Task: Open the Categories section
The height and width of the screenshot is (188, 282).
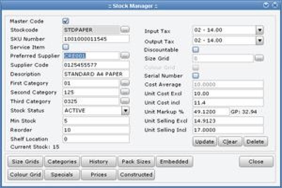Action: pyautogui.click(x=62, y=162)
